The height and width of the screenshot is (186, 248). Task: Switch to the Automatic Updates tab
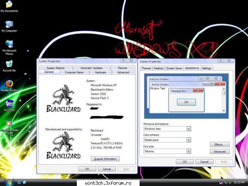coord(91,68)
